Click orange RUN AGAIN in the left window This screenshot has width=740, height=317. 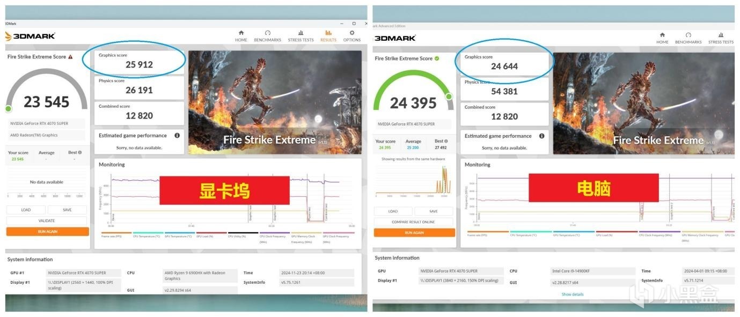[x=47, y=232]
